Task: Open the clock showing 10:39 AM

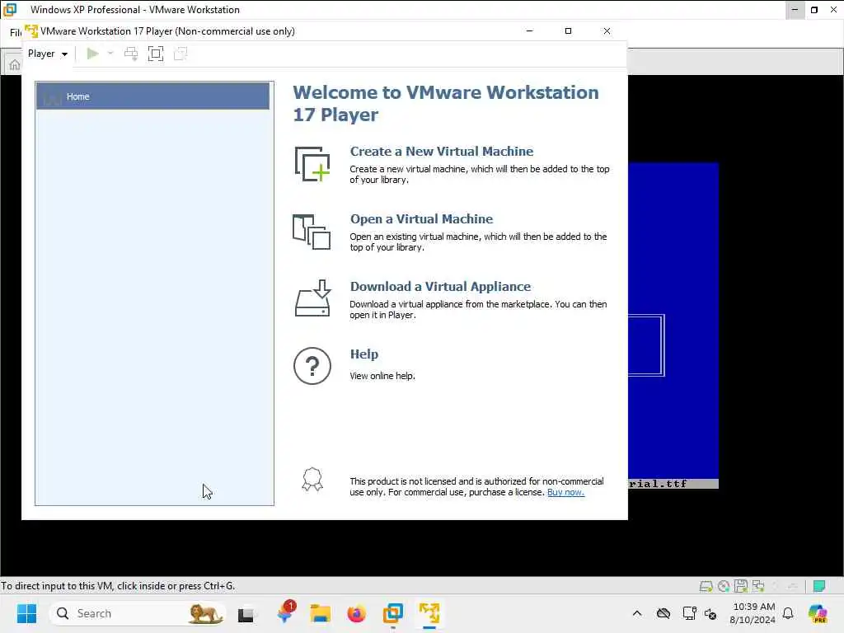Action: [752, 613]
